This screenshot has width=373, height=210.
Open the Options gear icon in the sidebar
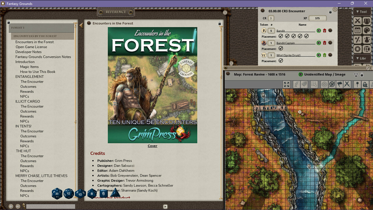click(357, 49)
